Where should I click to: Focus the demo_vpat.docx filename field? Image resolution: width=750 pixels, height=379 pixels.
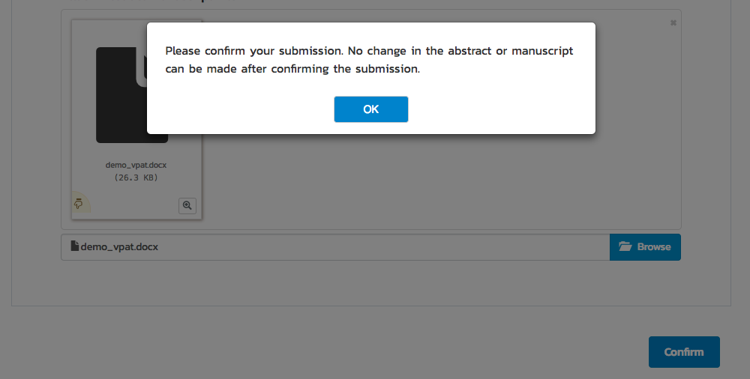pos(335,247)
